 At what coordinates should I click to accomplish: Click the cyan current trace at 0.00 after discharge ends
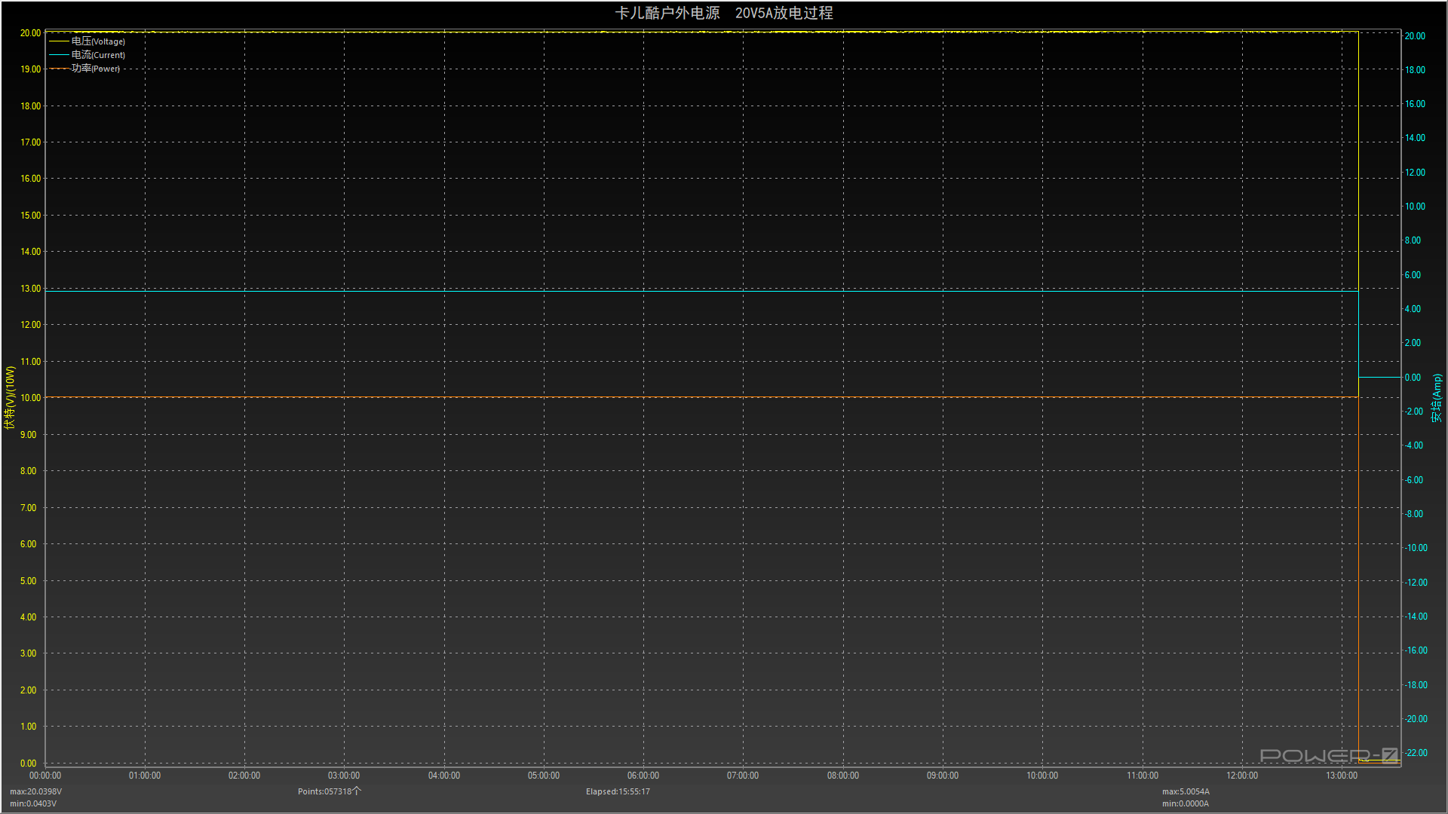(x=1379, y=378)
